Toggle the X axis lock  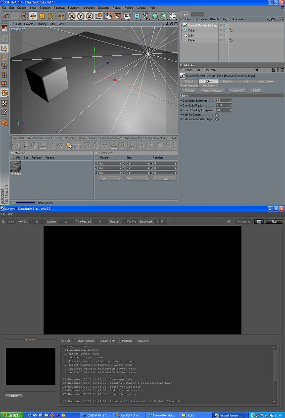click(x=72, y=16)
